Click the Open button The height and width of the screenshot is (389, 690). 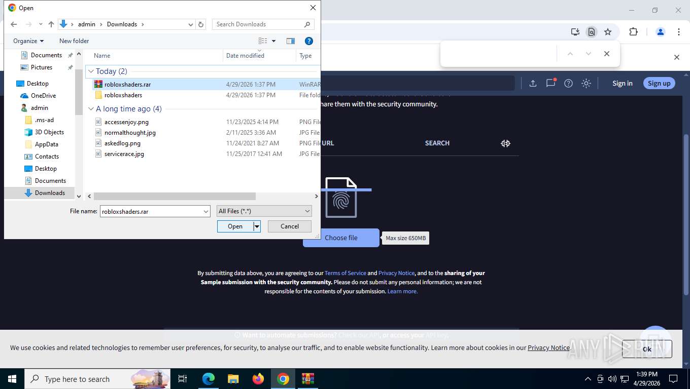tap(235, 226)
